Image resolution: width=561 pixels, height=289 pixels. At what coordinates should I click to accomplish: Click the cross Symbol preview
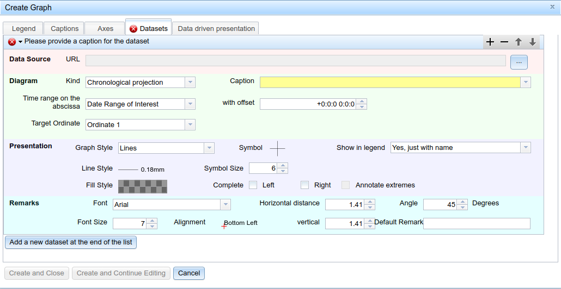(x=277, y=148)
